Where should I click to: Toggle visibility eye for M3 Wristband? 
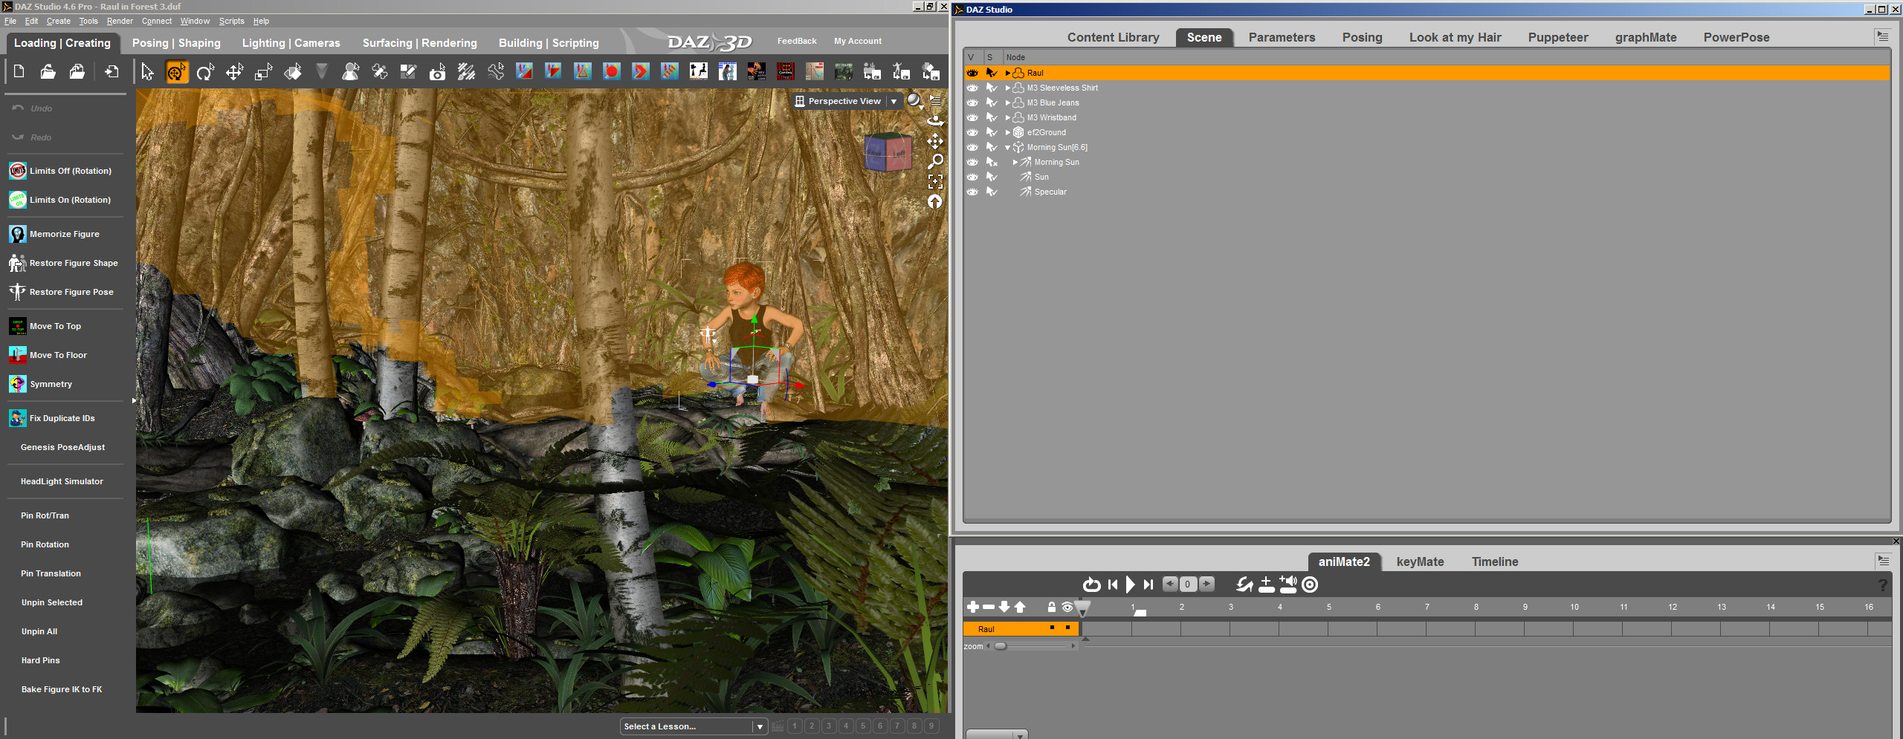click(x=972, y=117)
